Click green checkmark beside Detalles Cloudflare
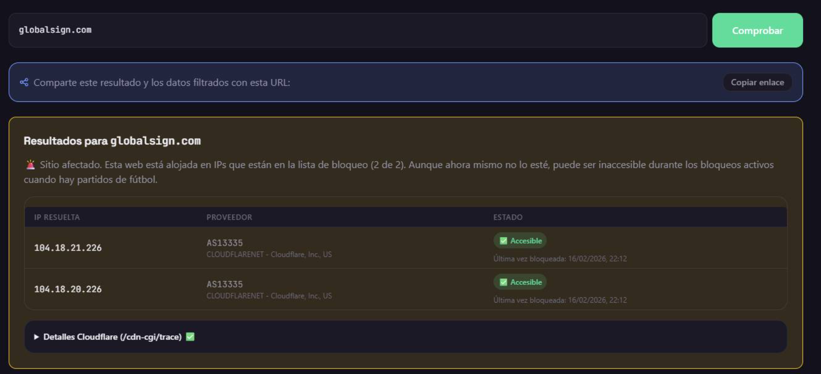The height and width of the screenshot is (374, 821). pyautogui.click(x=190, y=337)
